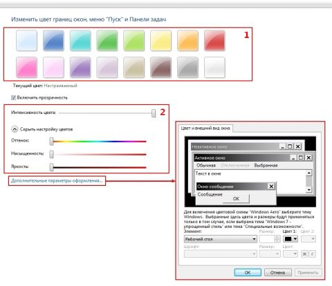
Task: Click the OK button inside message preview
Action: click(236, 199)
